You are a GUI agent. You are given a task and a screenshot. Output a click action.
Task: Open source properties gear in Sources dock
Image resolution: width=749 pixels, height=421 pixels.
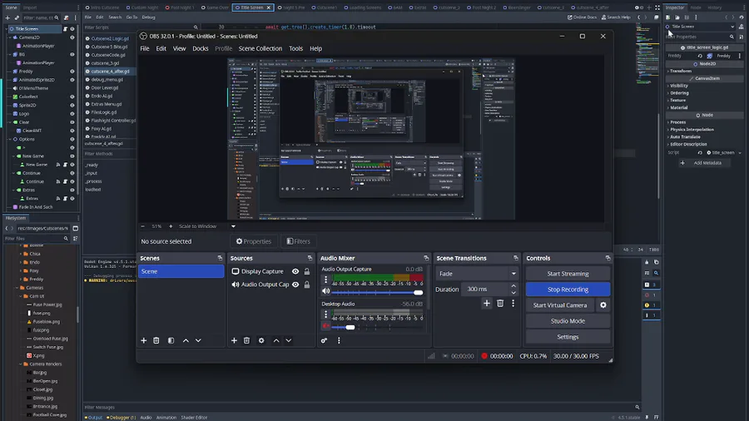(x=261, y=340)
